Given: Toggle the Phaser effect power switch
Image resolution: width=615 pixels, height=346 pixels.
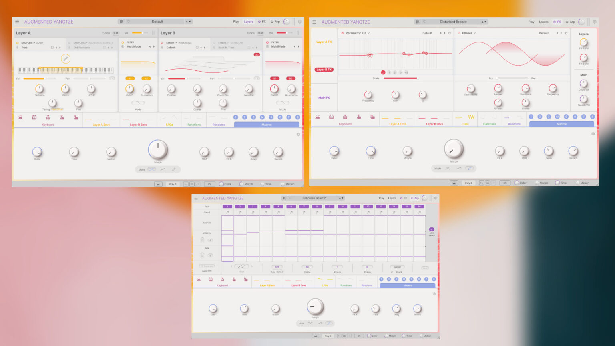Looking at the screenshot, I should coord(459,33).
